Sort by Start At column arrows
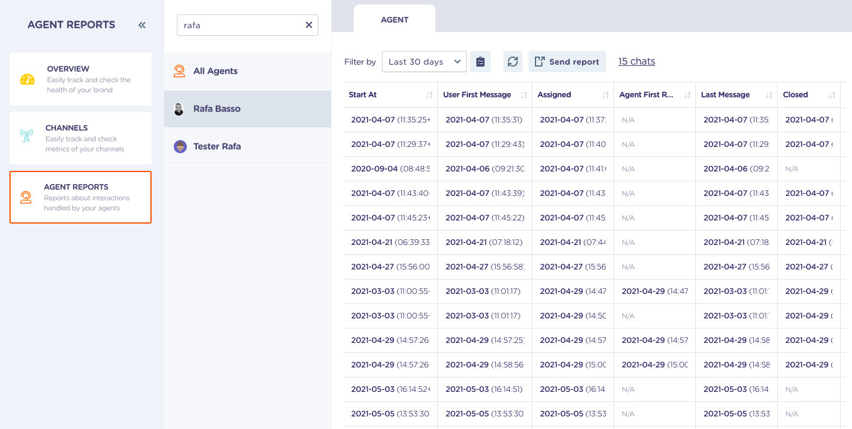This screenshot has height=429, width=852. (x=429, y=95)
